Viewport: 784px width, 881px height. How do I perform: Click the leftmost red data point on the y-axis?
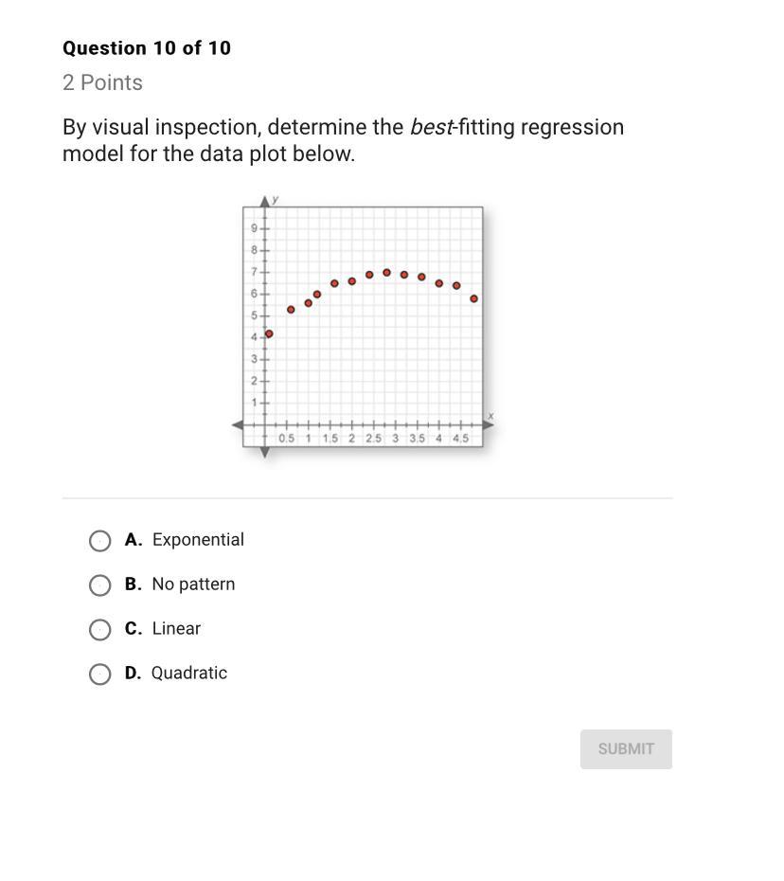tap(269, 333)
